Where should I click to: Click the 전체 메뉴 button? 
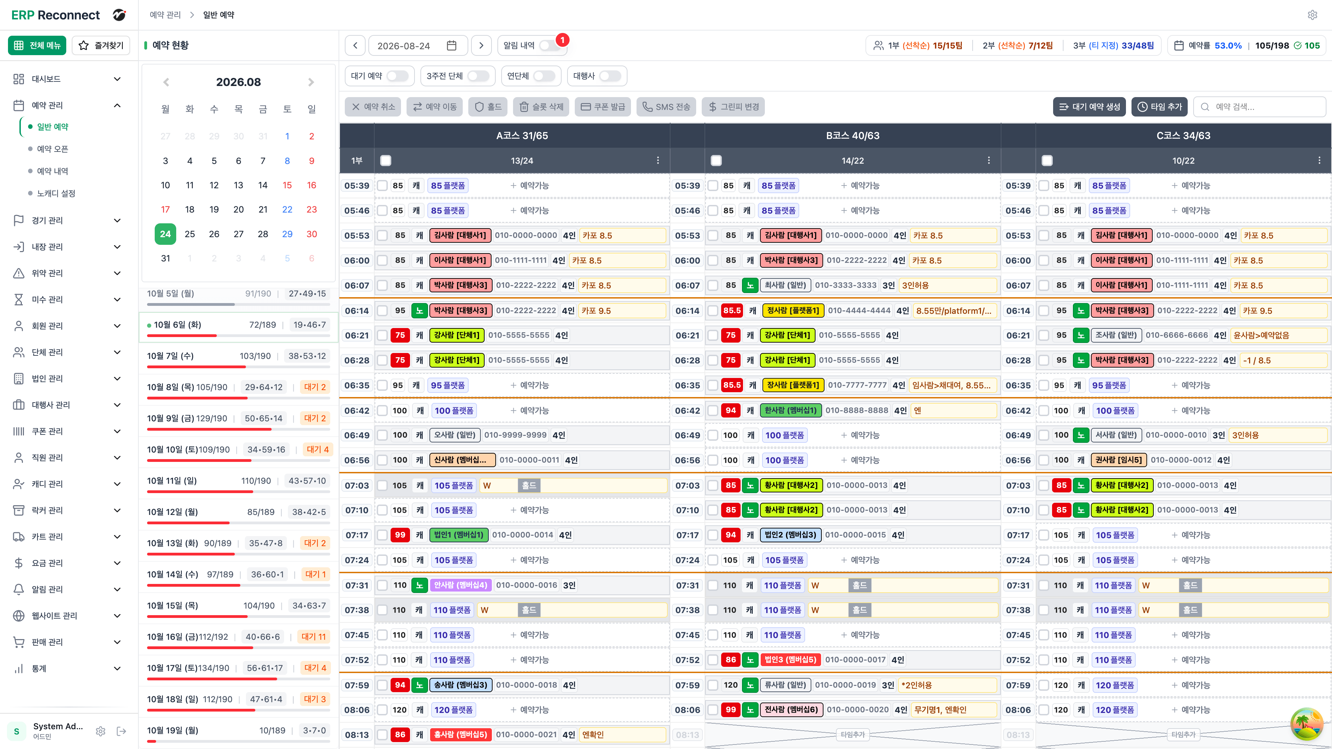click(x=37, y=45)
